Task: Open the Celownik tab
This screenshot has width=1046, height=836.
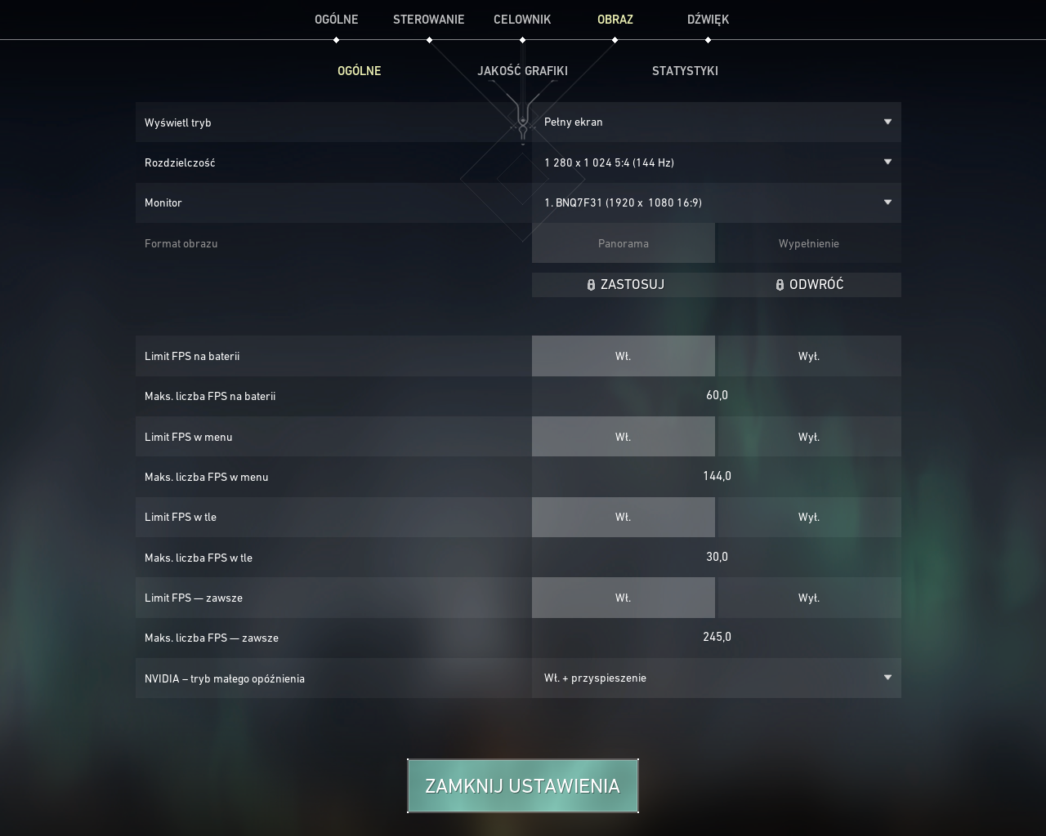Action: tap(522, 19)
